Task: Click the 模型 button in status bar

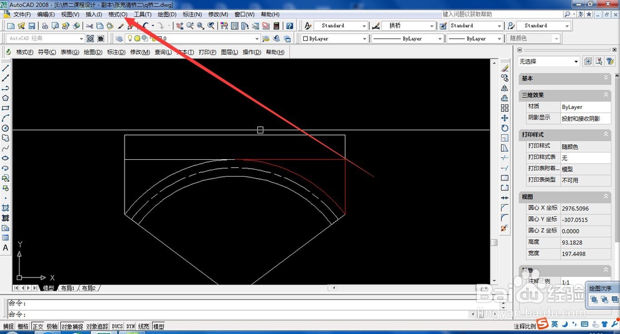Action: (x=159, y=327)
